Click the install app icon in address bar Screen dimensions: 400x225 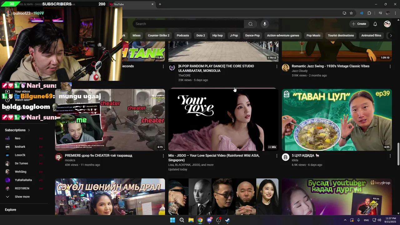(344, 13)
